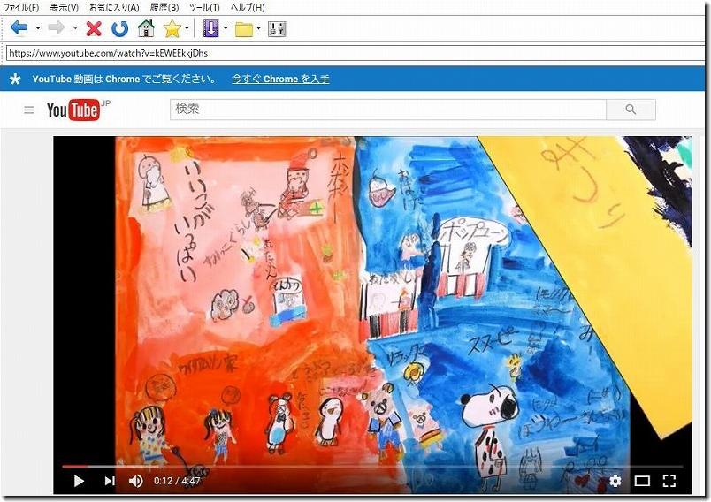Open the YouTube hamburger guide menu

(x=29, y=110)
